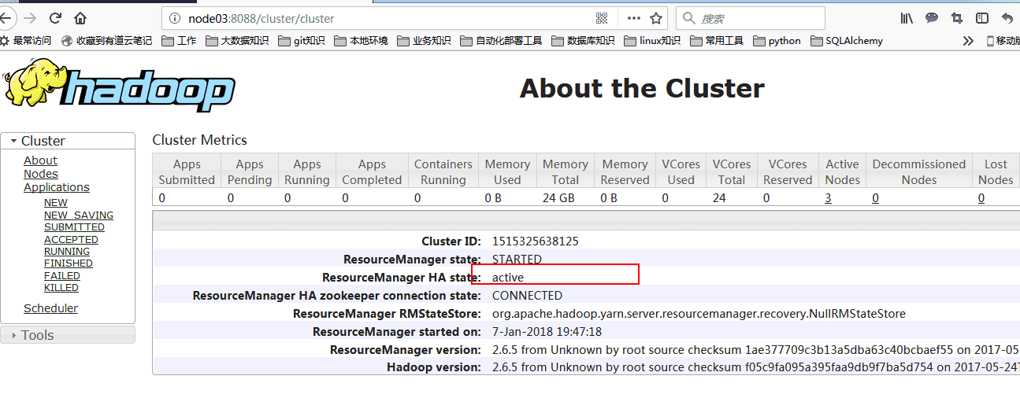Click the search magnifier icon
Screen dimensions: 1020x420
click(x=688, y=18)
